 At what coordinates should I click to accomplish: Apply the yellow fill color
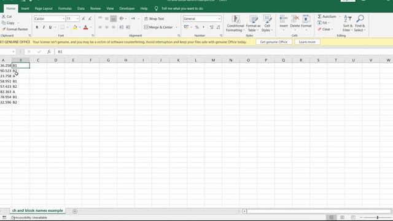(x=75, y=27)
